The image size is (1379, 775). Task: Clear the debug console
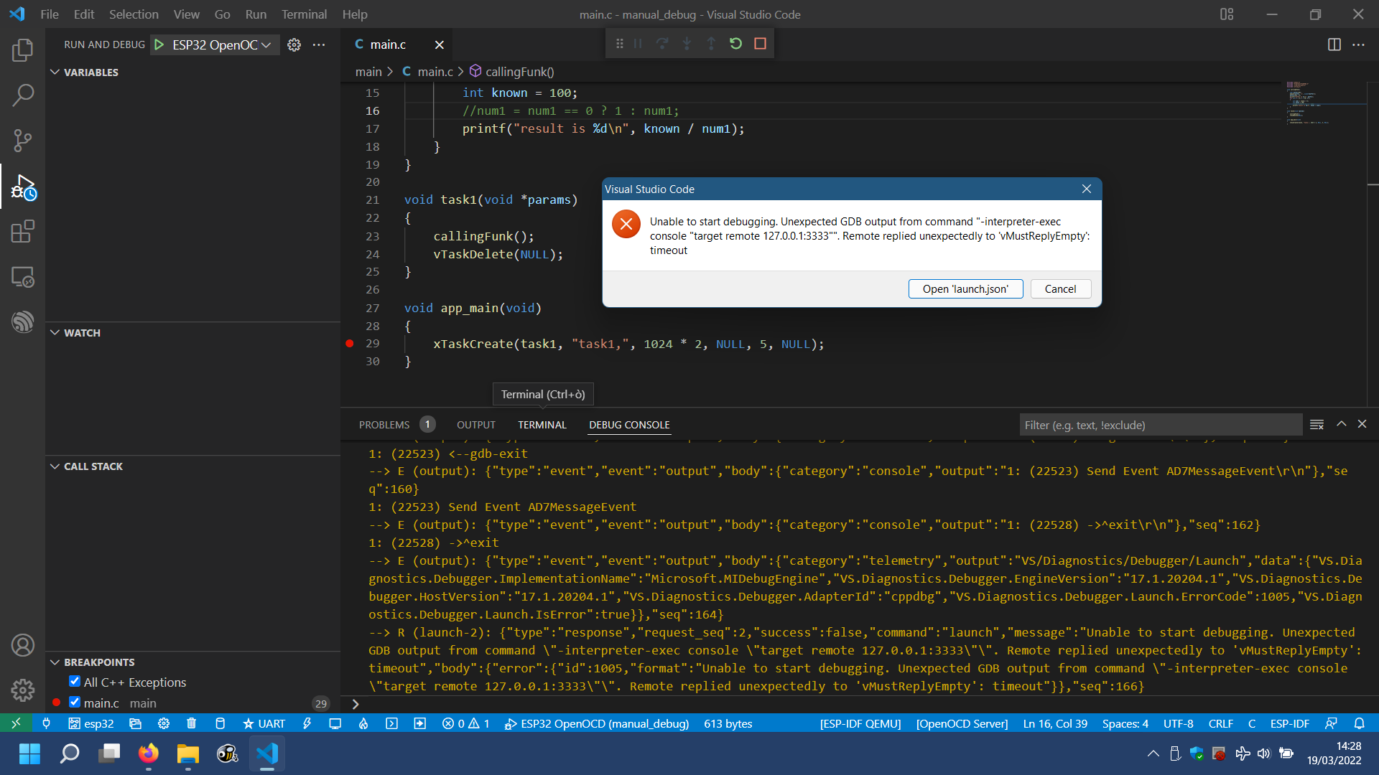[1317, 425]
